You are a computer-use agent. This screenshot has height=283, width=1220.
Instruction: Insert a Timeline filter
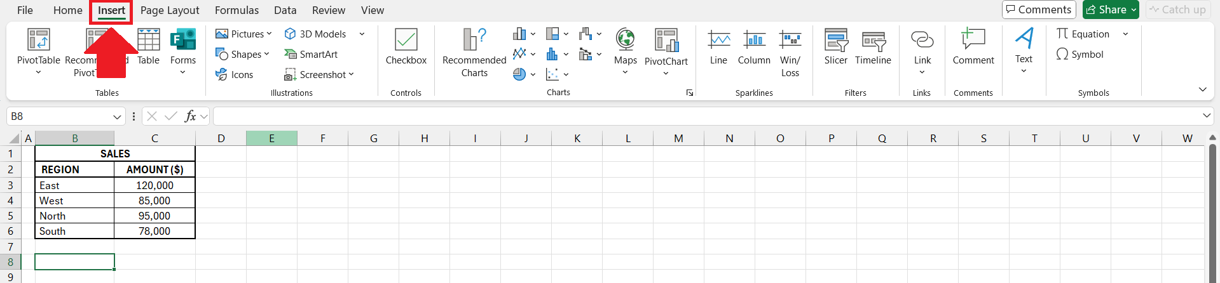pyautogui.click(x=874, y=47)
